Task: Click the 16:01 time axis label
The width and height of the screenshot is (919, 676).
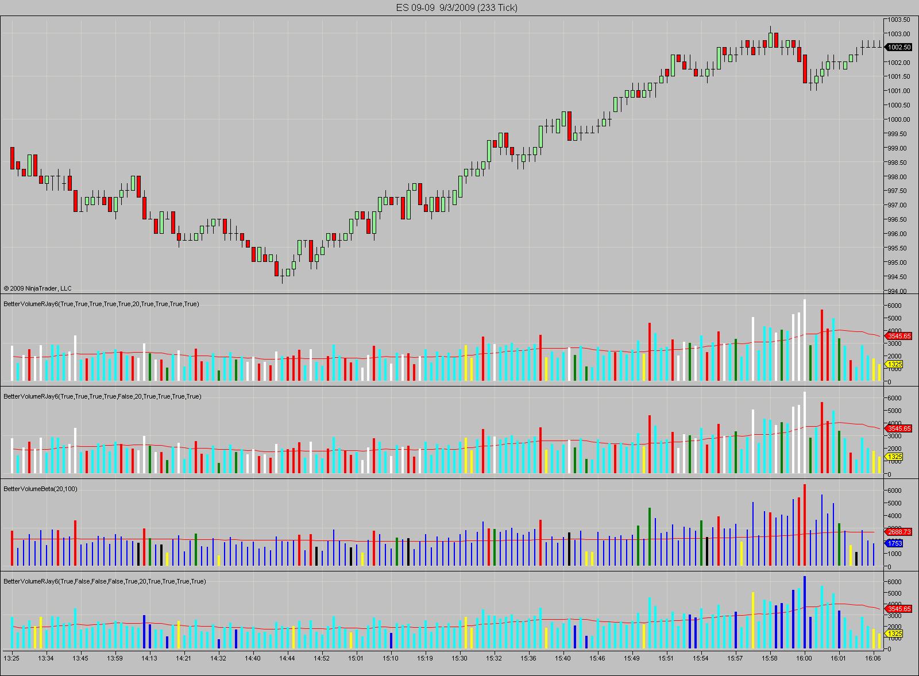Action: pyautogui.click(x=839, y=658)
